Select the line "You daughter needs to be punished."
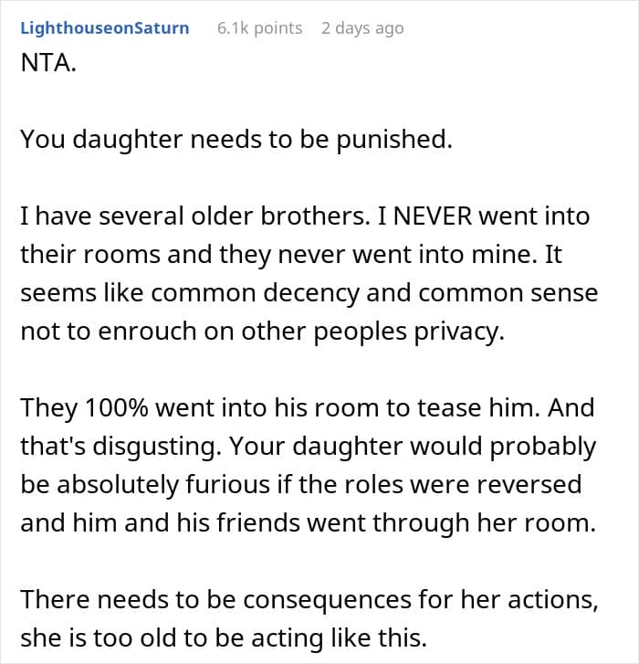 click(236, 140)
